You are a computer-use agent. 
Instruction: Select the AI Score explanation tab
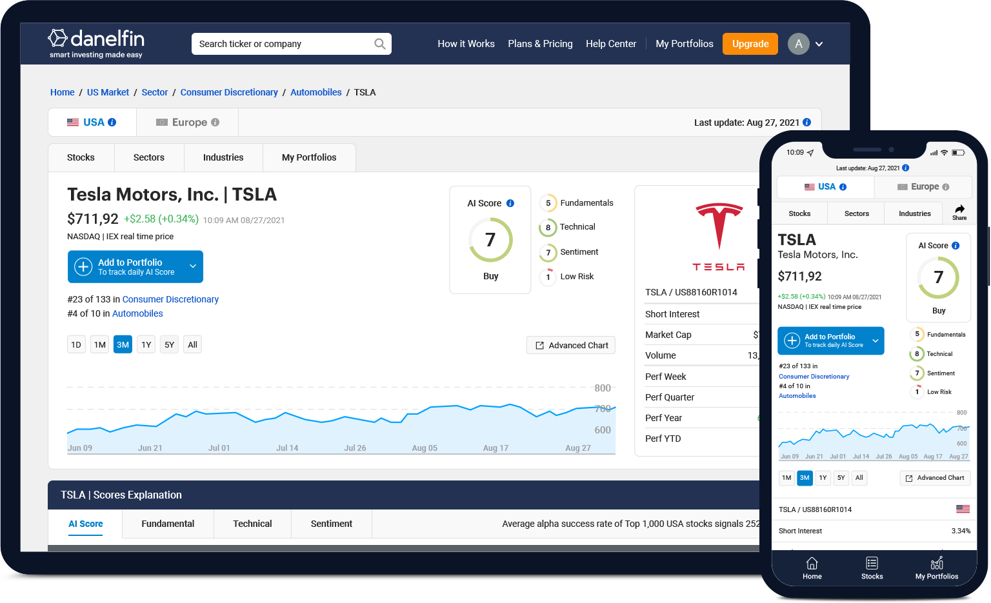tap(86, 524)
